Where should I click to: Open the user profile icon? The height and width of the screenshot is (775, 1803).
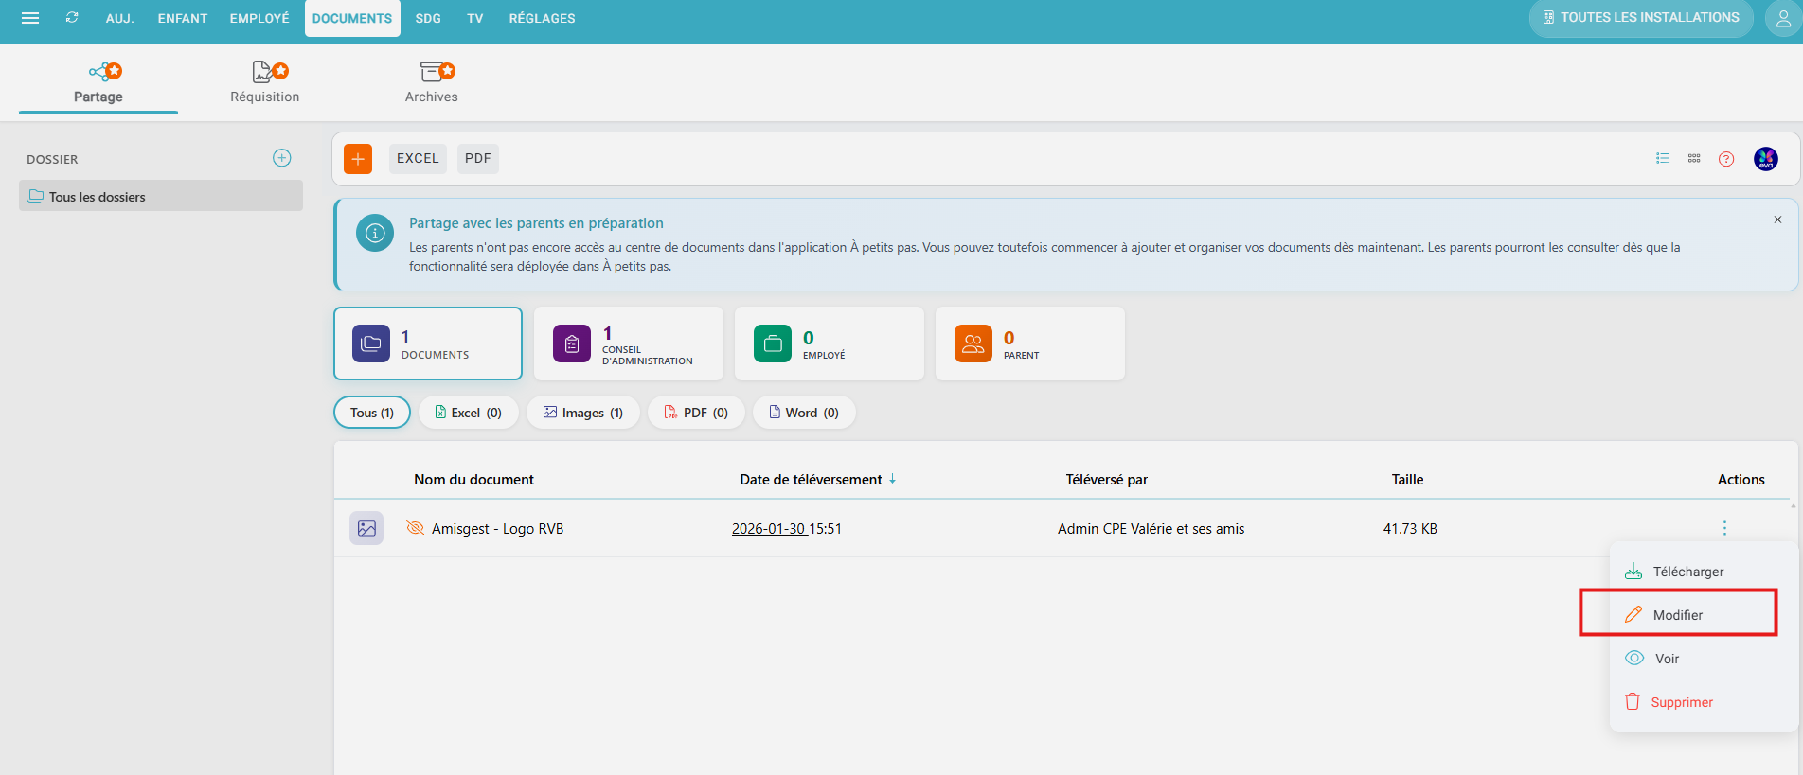1782,19
